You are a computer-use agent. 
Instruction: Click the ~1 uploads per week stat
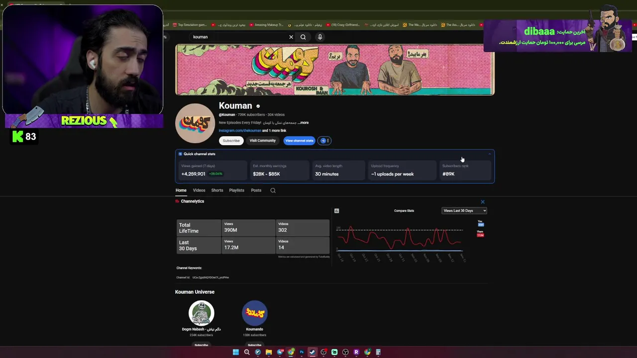pyautogui.click(x=392, y=174)
